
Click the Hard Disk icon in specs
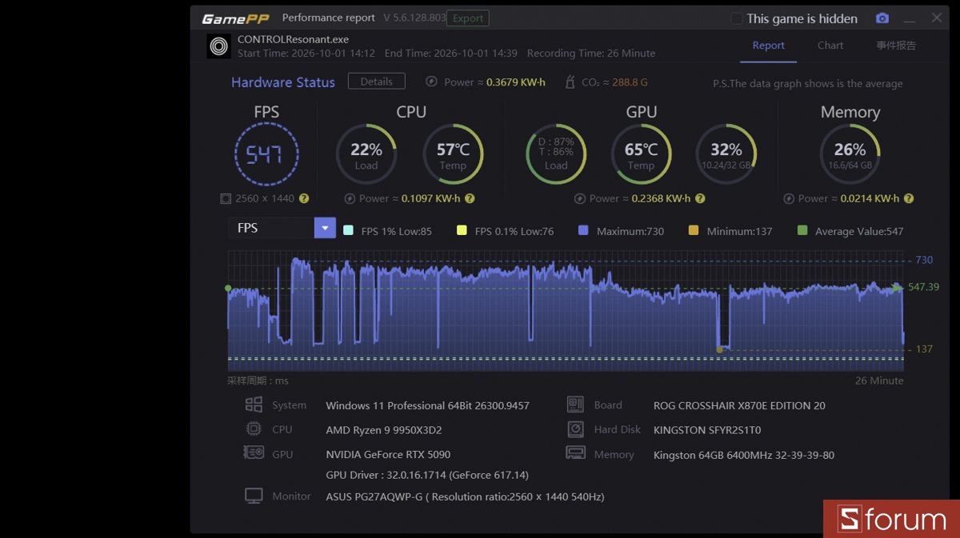coord(575,429)
